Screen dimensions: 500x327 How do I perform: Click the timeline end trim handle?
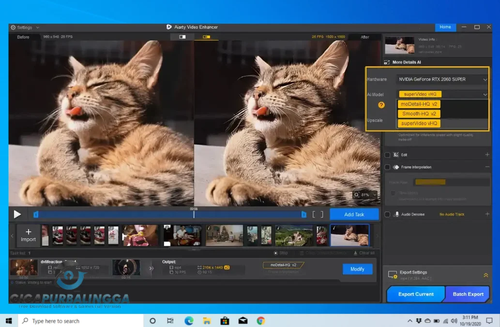click(x=303, y=215)
